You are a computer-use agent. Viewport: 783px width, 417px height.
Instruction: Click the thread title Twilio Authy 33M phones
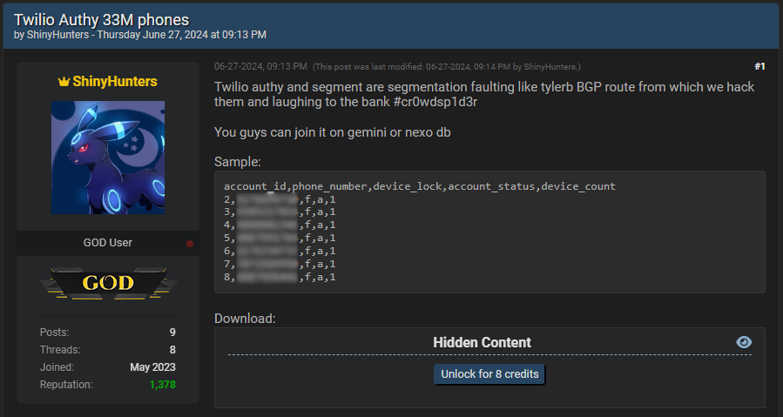[101, 20]
